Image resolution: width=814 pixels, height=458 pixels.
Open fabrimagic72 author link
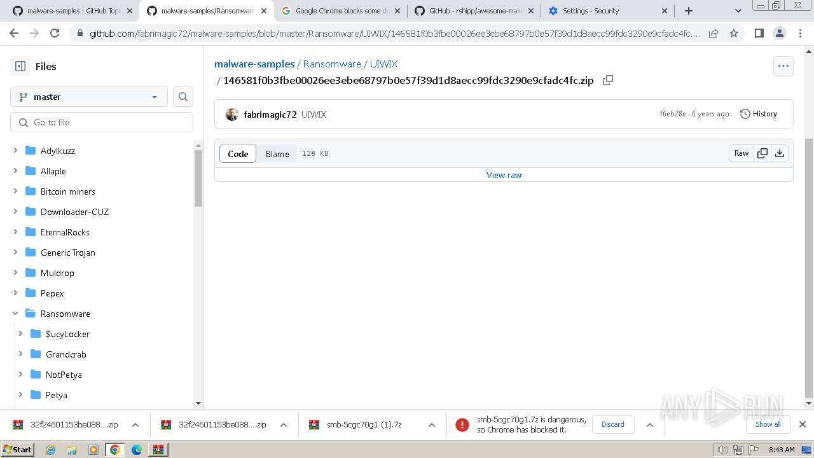[270, 114]
